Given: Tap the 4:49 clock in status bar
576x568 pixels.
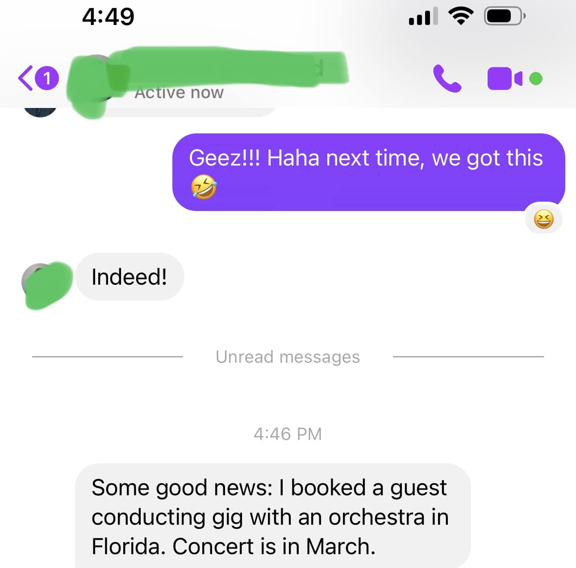Looking at the screenshot, I should [109, 17].
